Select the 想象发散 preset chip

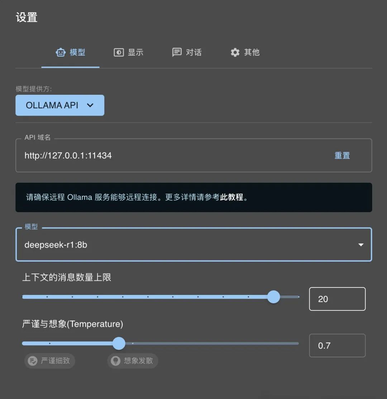133,361
